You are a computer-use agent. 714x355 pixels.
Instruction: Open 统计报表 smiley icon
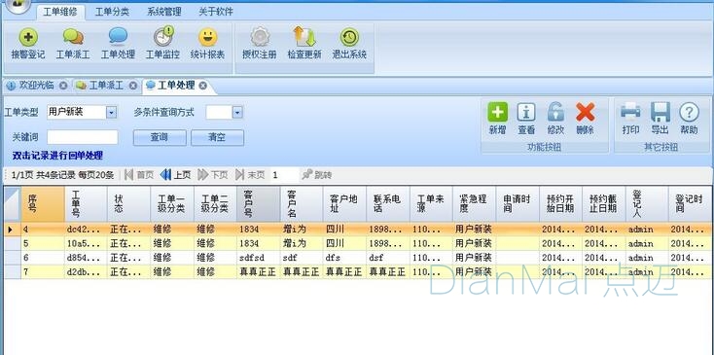tap(207, 44)
